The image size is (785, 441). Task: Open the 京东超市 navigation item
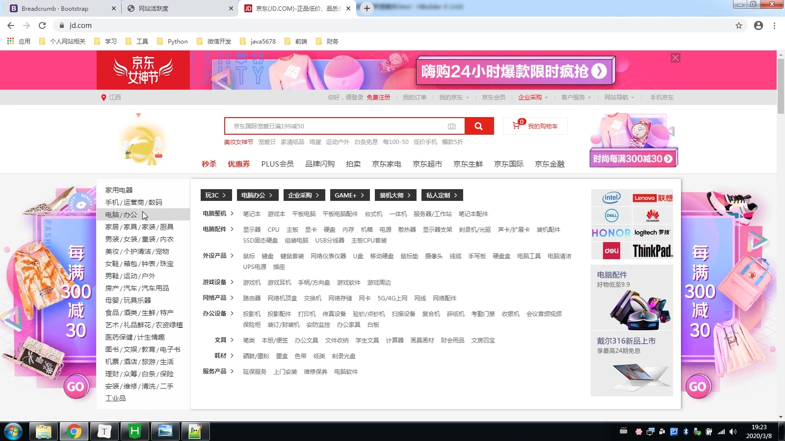point(427,164)
